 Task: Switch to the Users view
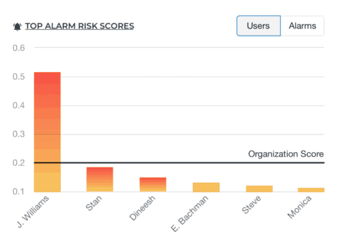point(258,26)
